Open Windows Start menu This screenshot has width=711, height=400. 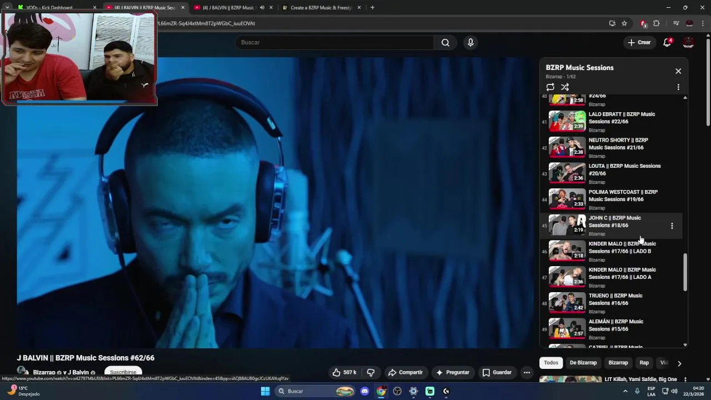pyautogui.click(x=266, y=391)
